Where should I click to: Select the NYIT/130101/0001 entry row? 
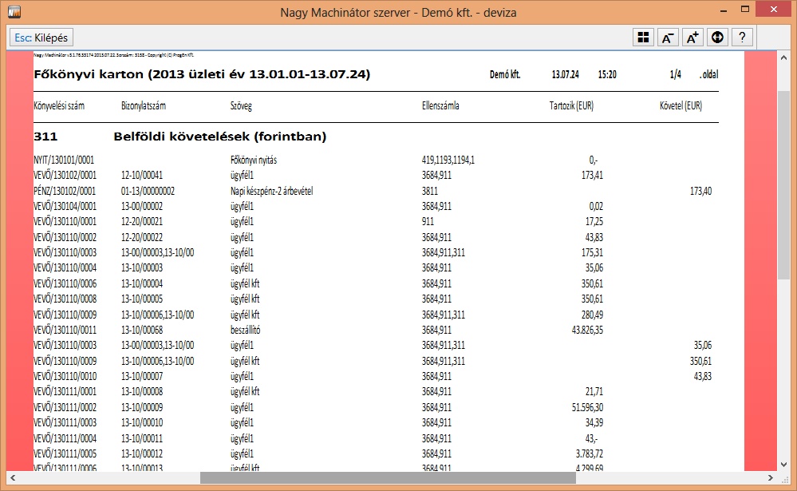pyautogui.click(x=65, y=160)
